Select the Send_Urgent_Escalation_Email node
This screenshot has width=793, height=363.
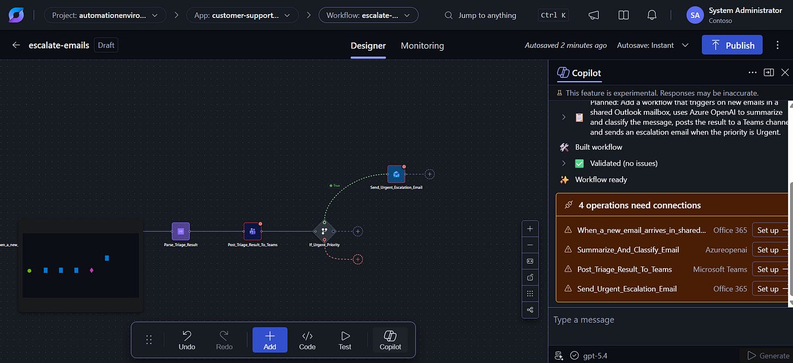396,174
